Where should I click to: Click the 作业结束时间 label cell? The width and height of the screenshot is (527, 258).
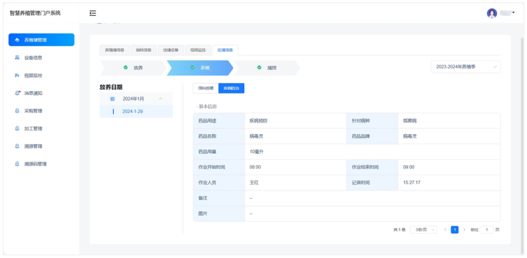pyautogui.click(x=372, y=167)
